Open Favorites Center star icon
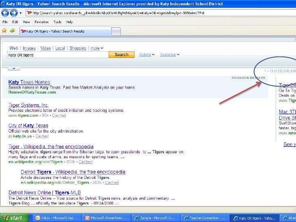The height and width of the screenshot is (222, 296). 4,30
